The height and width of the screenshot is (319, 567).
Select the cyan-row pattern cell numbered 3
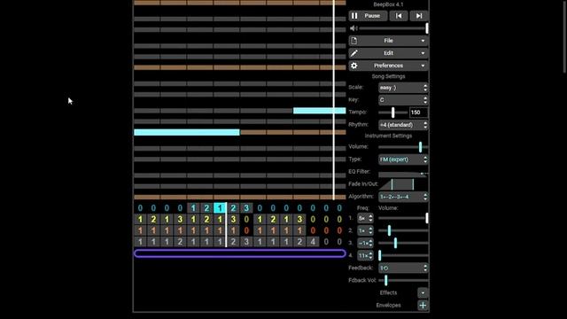(x=246, y=208)
